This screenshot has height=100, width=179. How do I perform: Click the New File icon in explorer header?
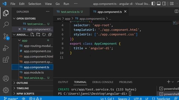click(32, 34)
